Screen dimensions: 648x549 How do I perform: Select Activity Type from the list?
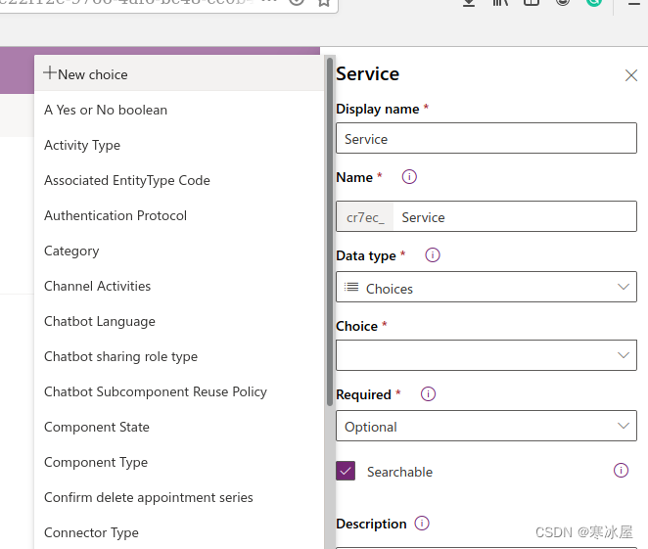[82, 145]
